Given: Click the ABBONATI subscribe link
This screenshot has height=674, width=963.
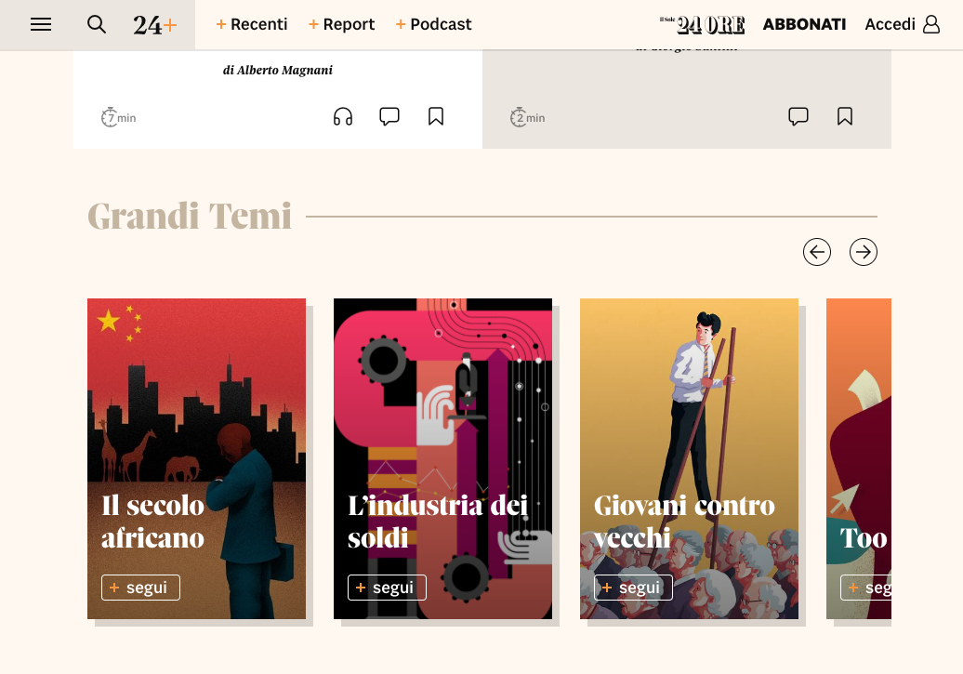Looking at the screenshot, I should coord(804,25).
